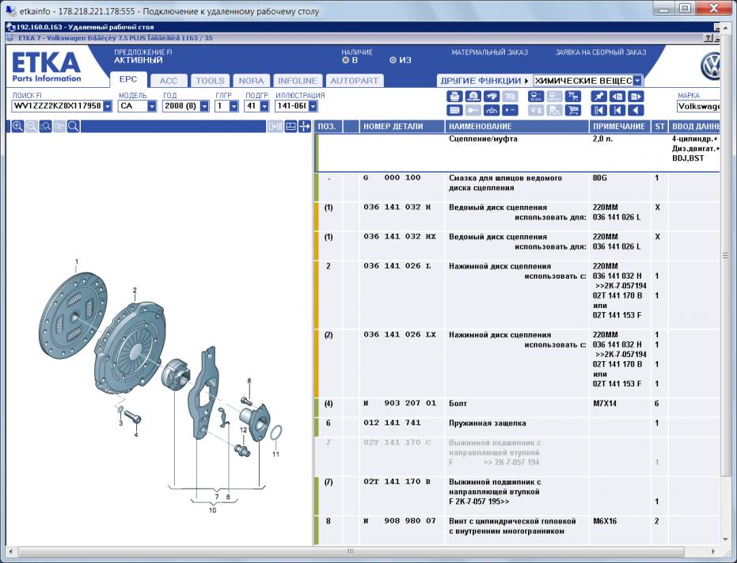
Task: Click the greyed 7 speed toolbar icon
Action: pos(510,97)
